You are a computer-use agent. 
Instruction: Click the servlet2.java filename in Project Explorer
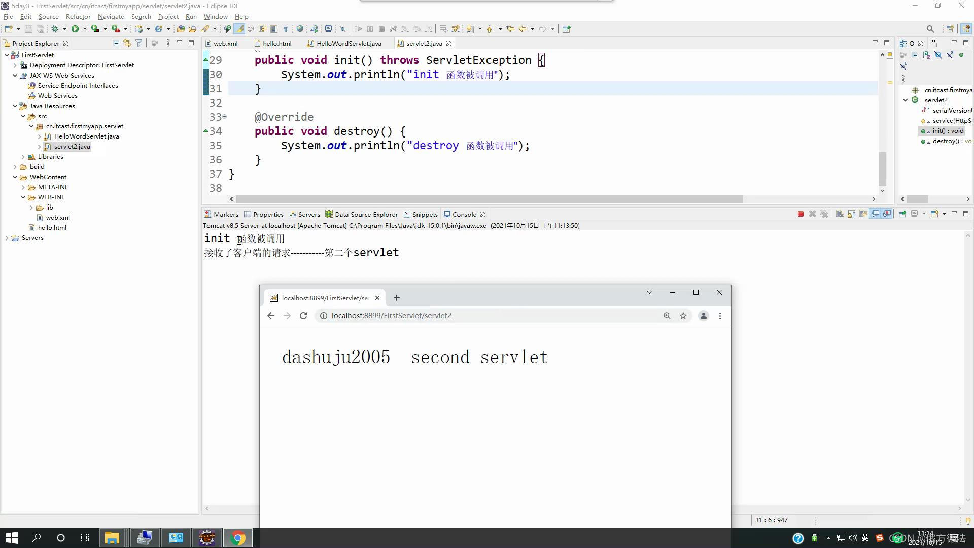tap(72, 146)
